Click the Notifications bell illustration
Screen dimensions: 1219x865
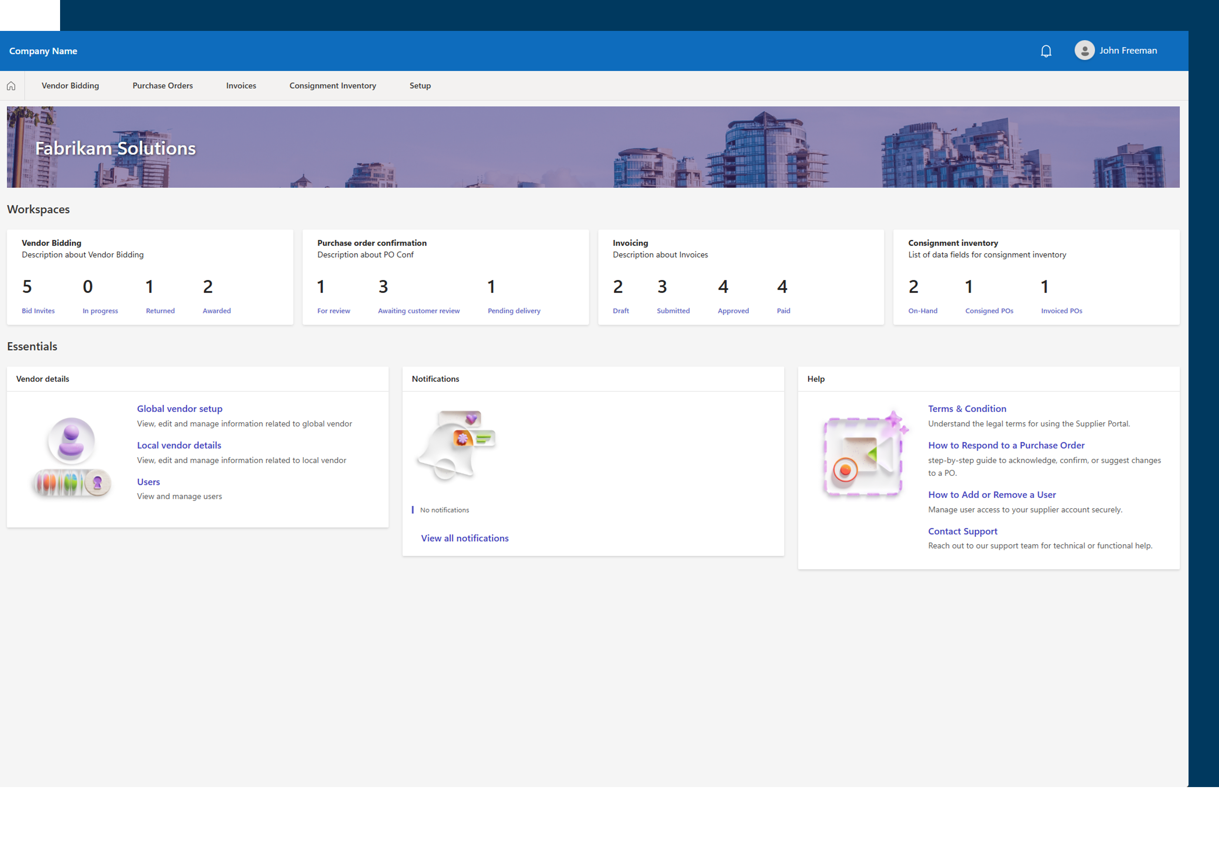pos(457,445)
